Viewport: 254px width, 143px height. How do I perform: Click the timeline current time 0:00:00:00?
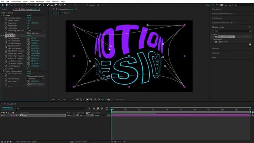click(8, 108)
